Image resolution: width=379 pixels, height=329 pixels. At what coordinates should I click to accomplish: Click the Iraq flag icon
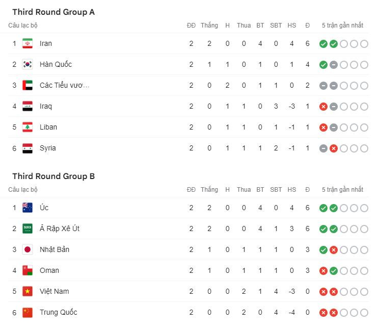click(x=28, y=107)
